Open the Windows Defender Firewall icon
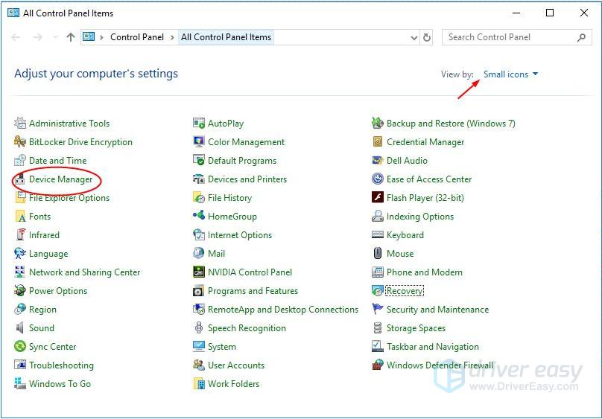The width and height of the screenshot is (602, 419). pyautogui.click(x=378, y=365)
